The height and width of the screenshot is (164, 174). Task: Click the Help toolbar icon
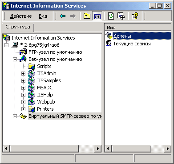tap(135, 16)
